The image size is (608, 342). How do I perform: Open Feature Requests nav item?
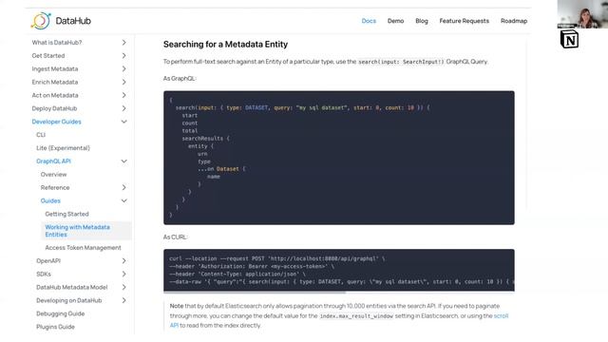pyautogui.click(x=465, y=21)
